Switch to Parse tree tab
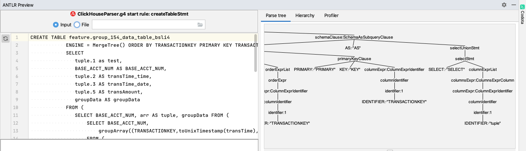 pyautogui.click(x=276, y=16)
